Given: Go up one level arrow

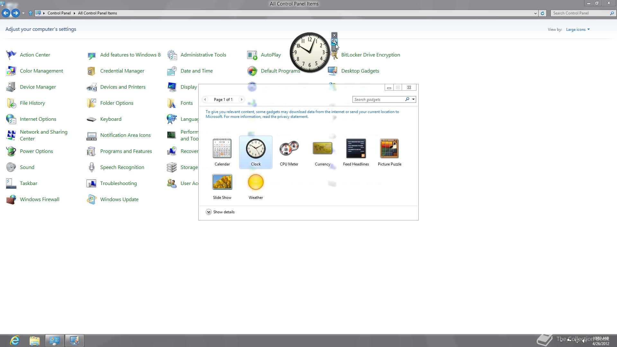Looking at the screenshot, I should 31,13.
